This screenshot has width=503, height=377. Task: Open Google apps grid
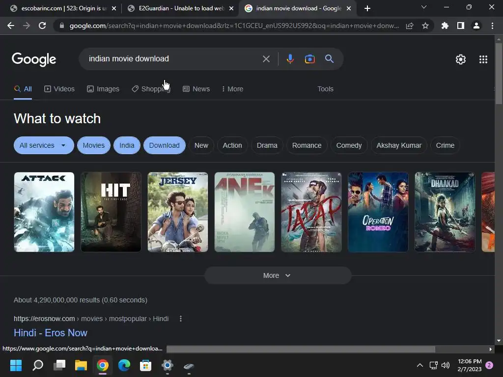coord(483,59)
